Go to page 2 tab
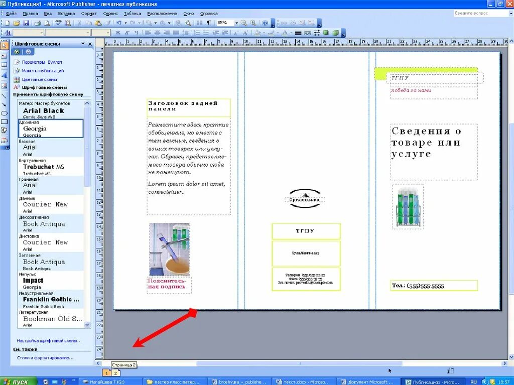The width and height of the screenshot is (514, 385). pyautogui.click(x=115, y=373)
